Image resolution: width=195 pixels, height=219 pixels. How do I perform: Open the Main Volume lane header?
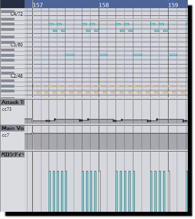(13, 128)
